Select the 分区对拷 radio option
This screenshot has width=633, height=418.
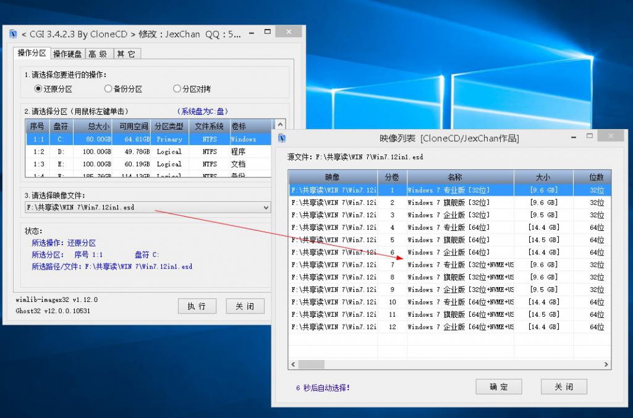tap(192, 89)
